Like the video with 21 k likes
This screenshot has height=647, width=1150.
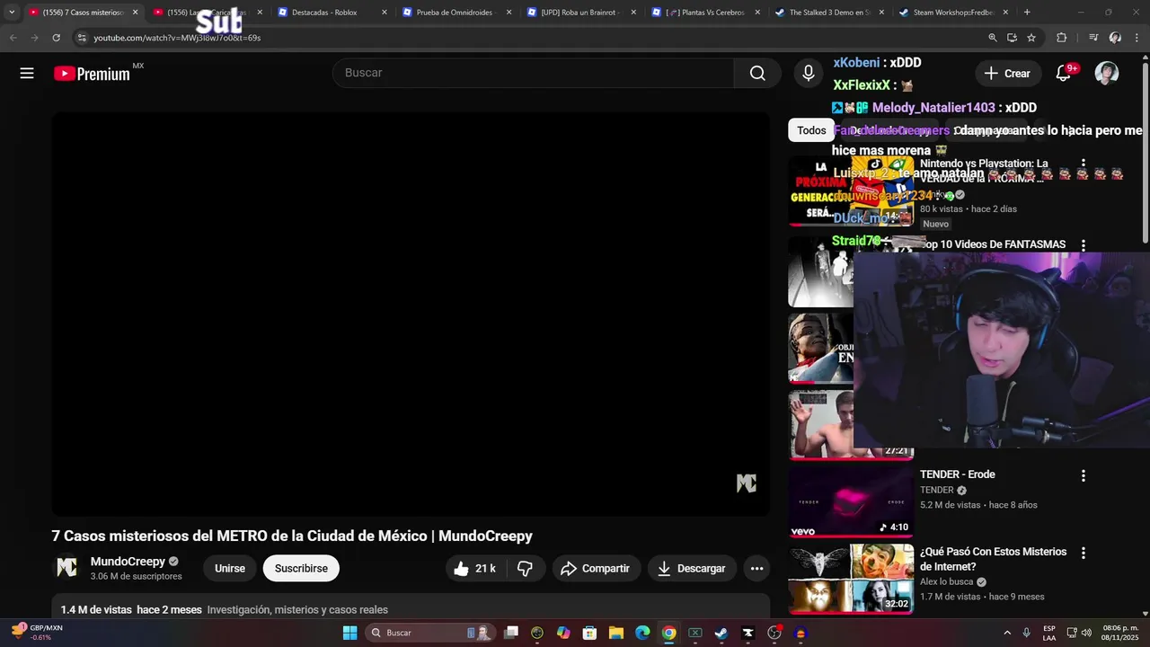point(475,568)
